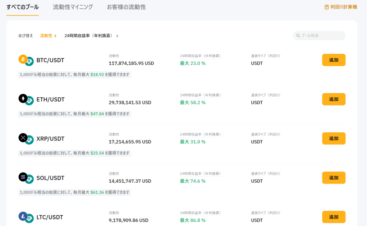Click the 最大 74.6 % yield

(x=192, y=181)
